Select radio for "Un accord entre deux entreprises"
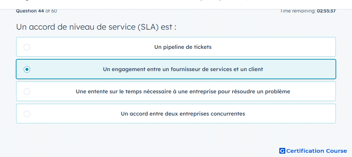This screenshot has height=157, width=352. 27,114
